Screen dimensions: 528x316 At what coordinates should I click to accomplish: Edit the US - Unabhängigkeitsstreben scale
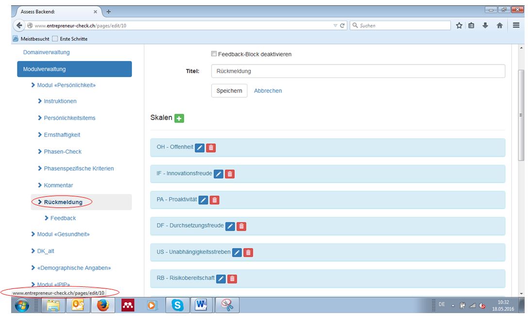pos(237,253)
